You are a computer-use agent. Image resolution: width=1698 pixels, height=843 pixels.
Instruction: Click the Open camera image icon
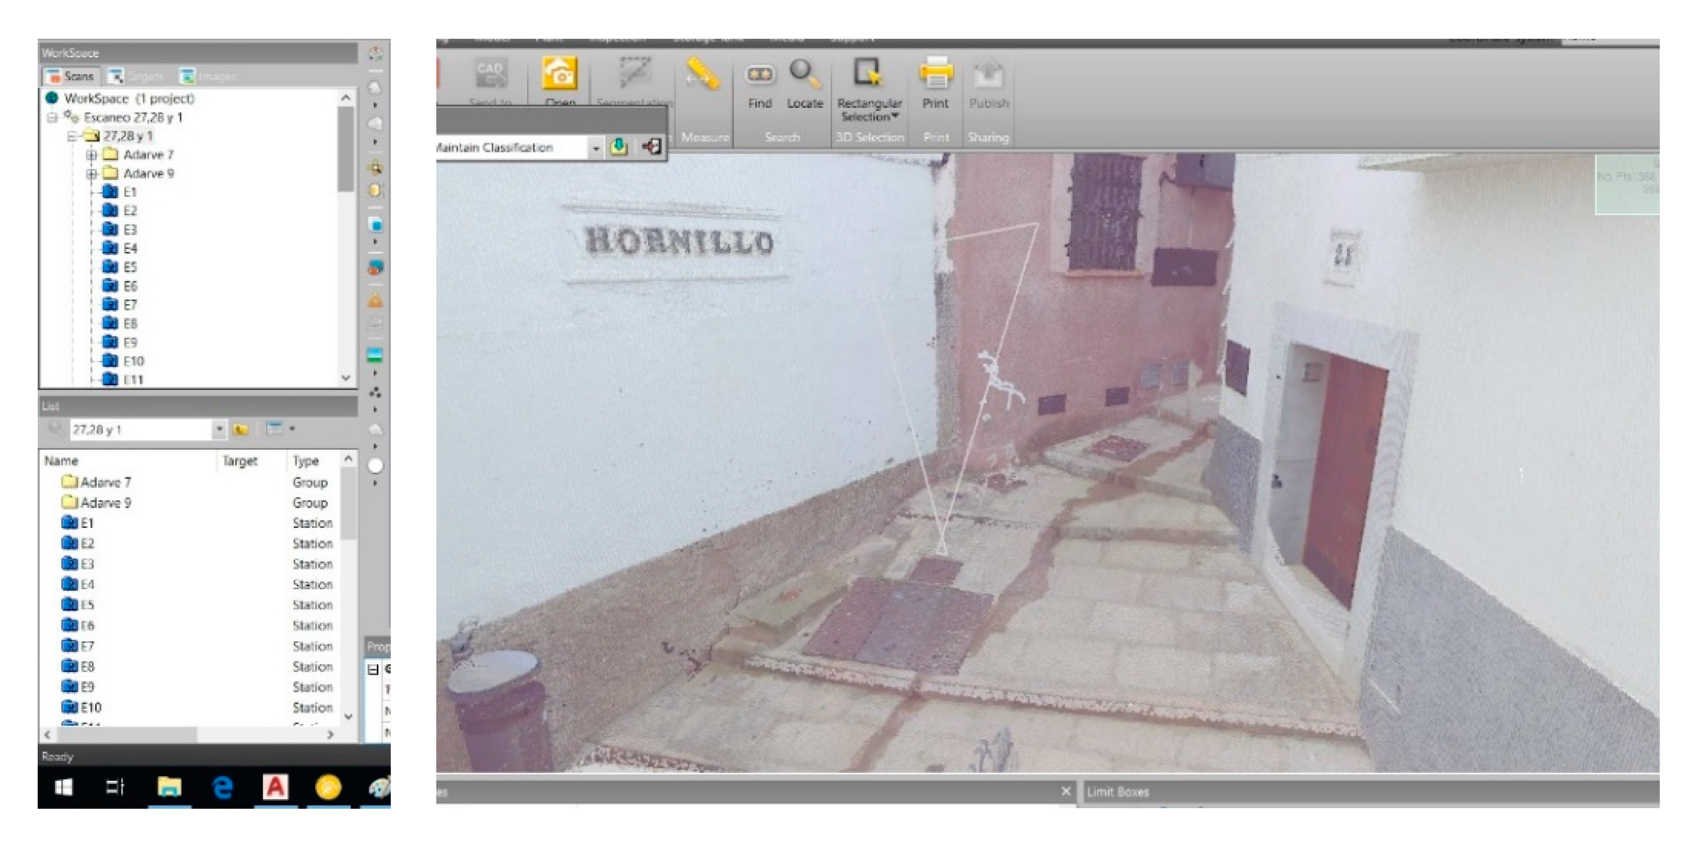click(x=559, y=74)
